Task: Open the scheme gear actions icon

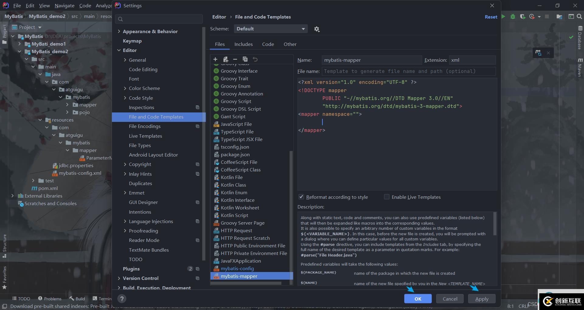Action: 317,29
